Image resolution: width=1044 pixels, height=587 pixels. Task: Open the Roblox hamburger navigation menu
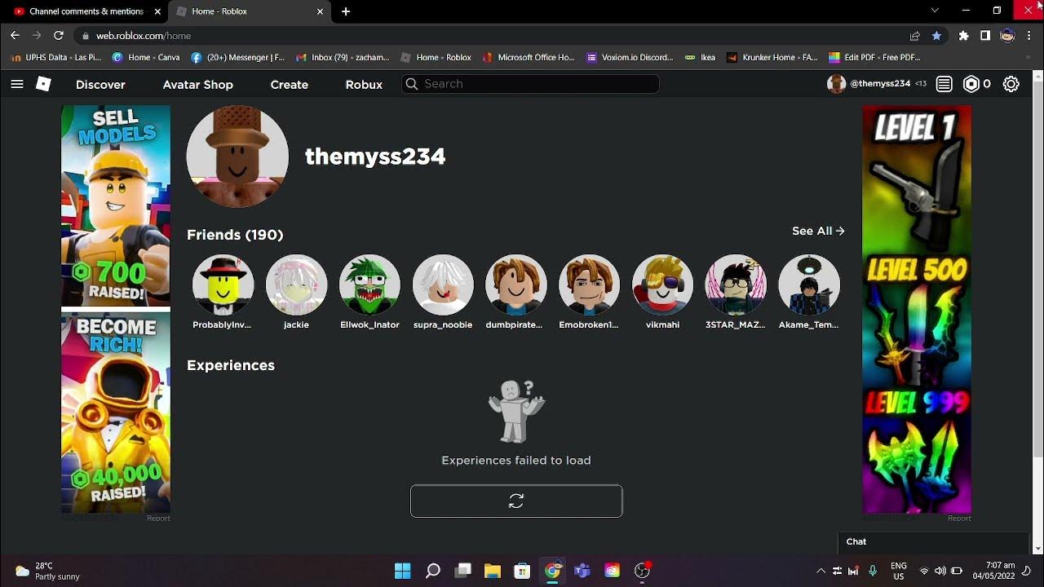[x=16, y=84]
